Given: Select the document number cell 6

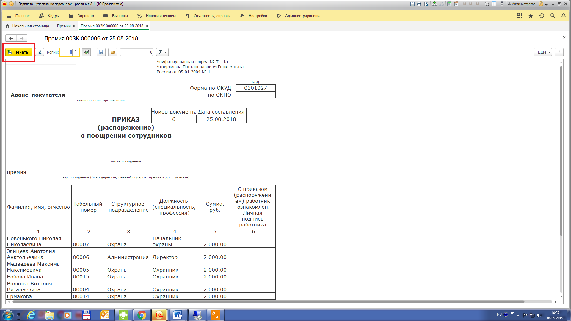Looking at the screenshot, I should point(174,119).
